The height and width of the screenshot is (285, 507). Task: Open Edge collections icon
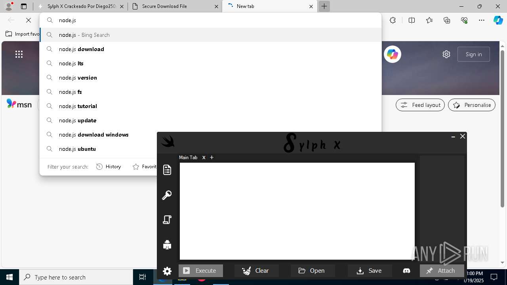tap(447, 20)
